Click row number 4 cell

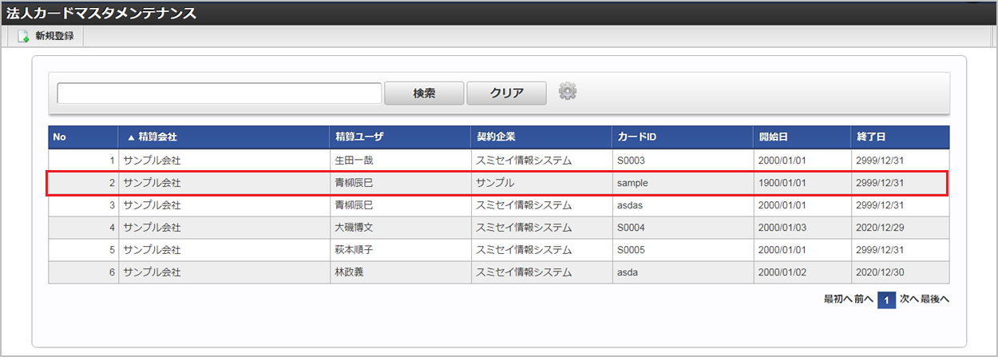click(83, 228)
